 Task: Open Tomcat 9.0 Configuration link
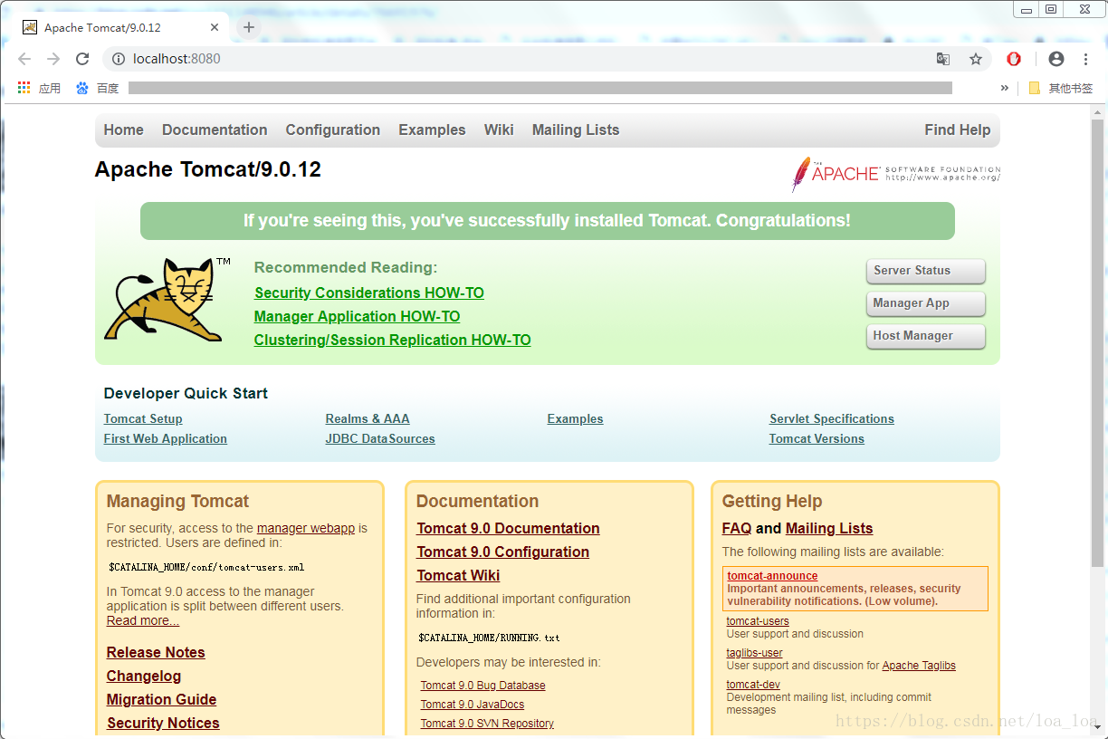tap(502, 552)
